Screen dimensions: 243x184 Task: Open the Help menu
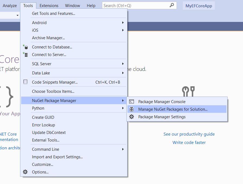click(91, 6)
